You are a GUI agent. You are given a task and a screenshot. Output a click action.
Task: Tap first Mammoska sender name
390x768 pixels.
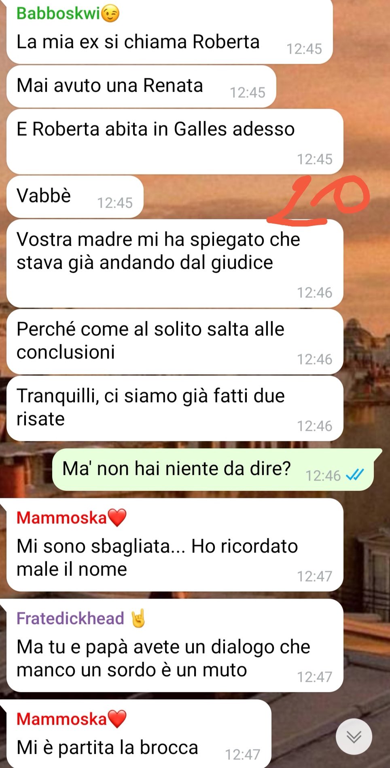61,518
